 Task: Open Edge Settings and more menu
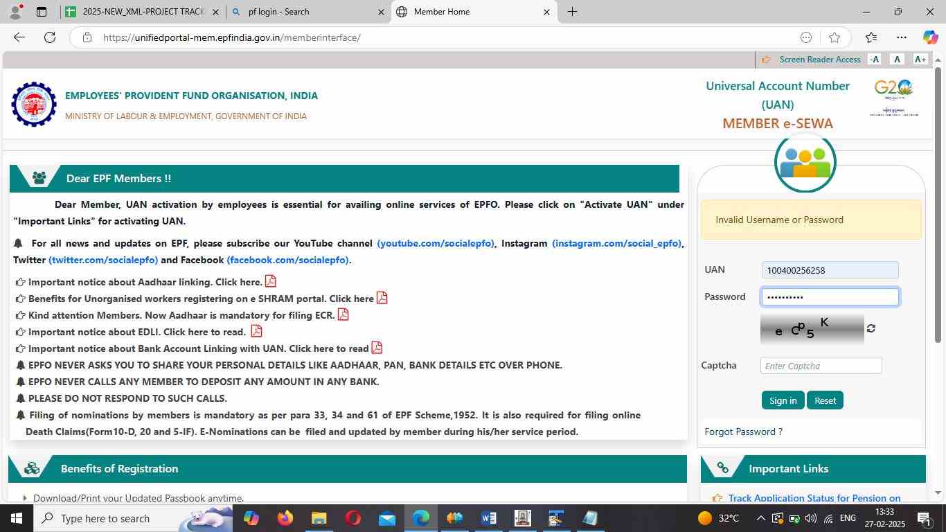[901, 37]
